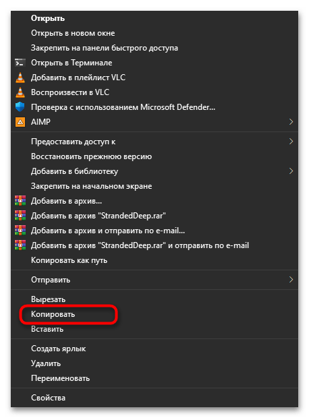Expand the Предоставить доступ к submenu arrow
The height and width of the screenshot is (418, 309).
point(291,142)
